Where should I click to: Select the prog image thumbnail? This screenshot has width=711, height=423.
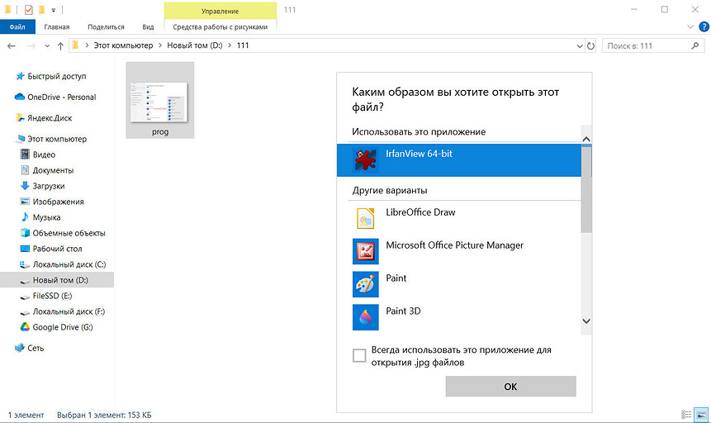point(160,101)
